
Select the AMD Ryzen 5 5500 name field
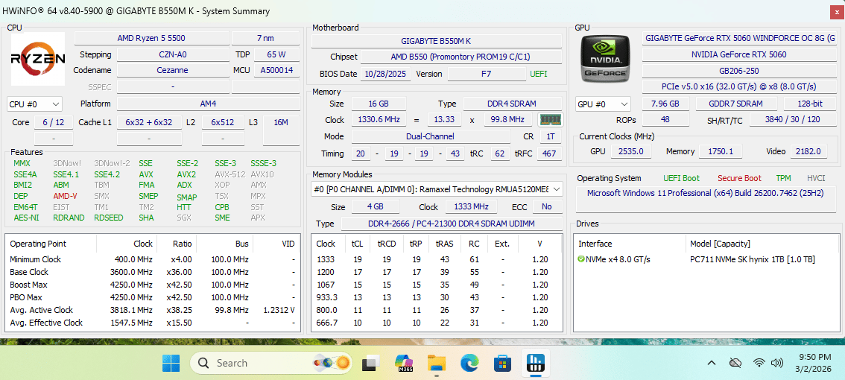[151, 38]
